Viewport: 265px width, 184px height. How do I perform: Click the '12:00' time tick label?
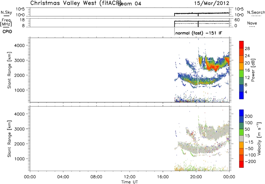130,177
